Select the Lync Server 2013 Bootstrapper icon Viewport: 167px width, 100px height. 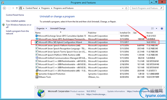[37, 39]
